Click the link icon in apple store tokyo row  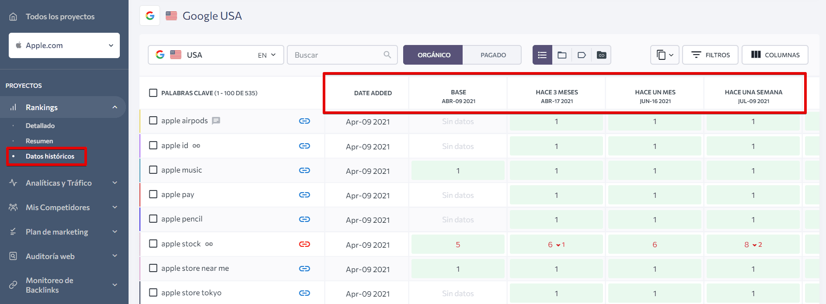(x=304, y=293)
